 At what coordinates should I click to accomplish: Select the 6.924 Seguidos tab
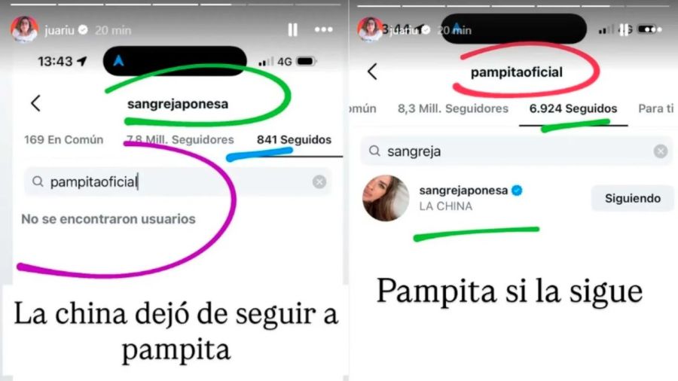(573, 108)
